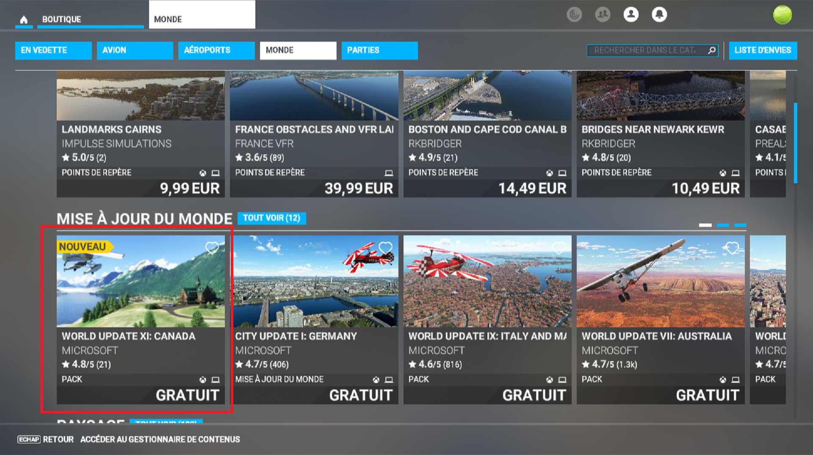Add World Update XI Canada to wishlist

coord(212,247)
